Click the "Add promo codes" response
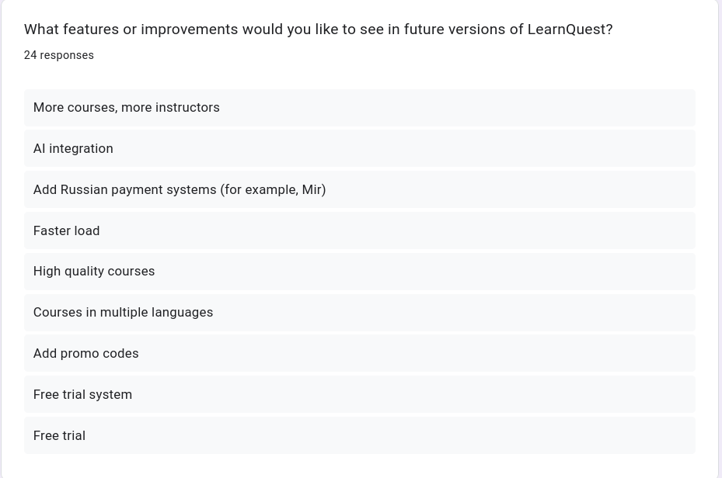 pos(86,353)
